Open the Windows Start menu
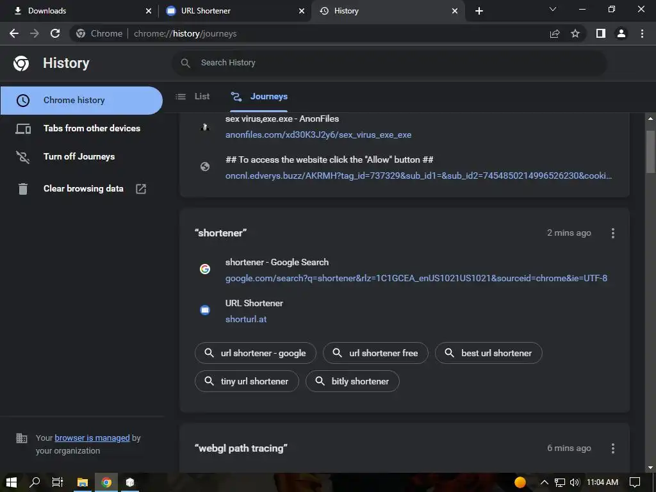 [x=12, y=482]
